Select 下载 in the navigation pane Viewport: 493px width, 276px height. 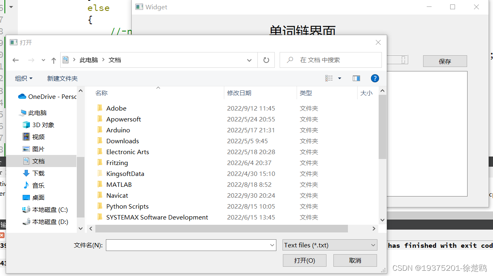[38, 174]
